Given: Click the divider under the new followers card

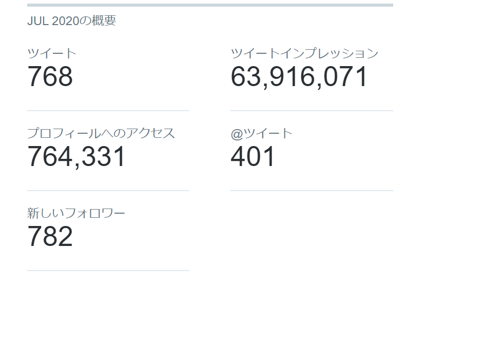Looking at the screenshot, I should (x=108, y=270).
